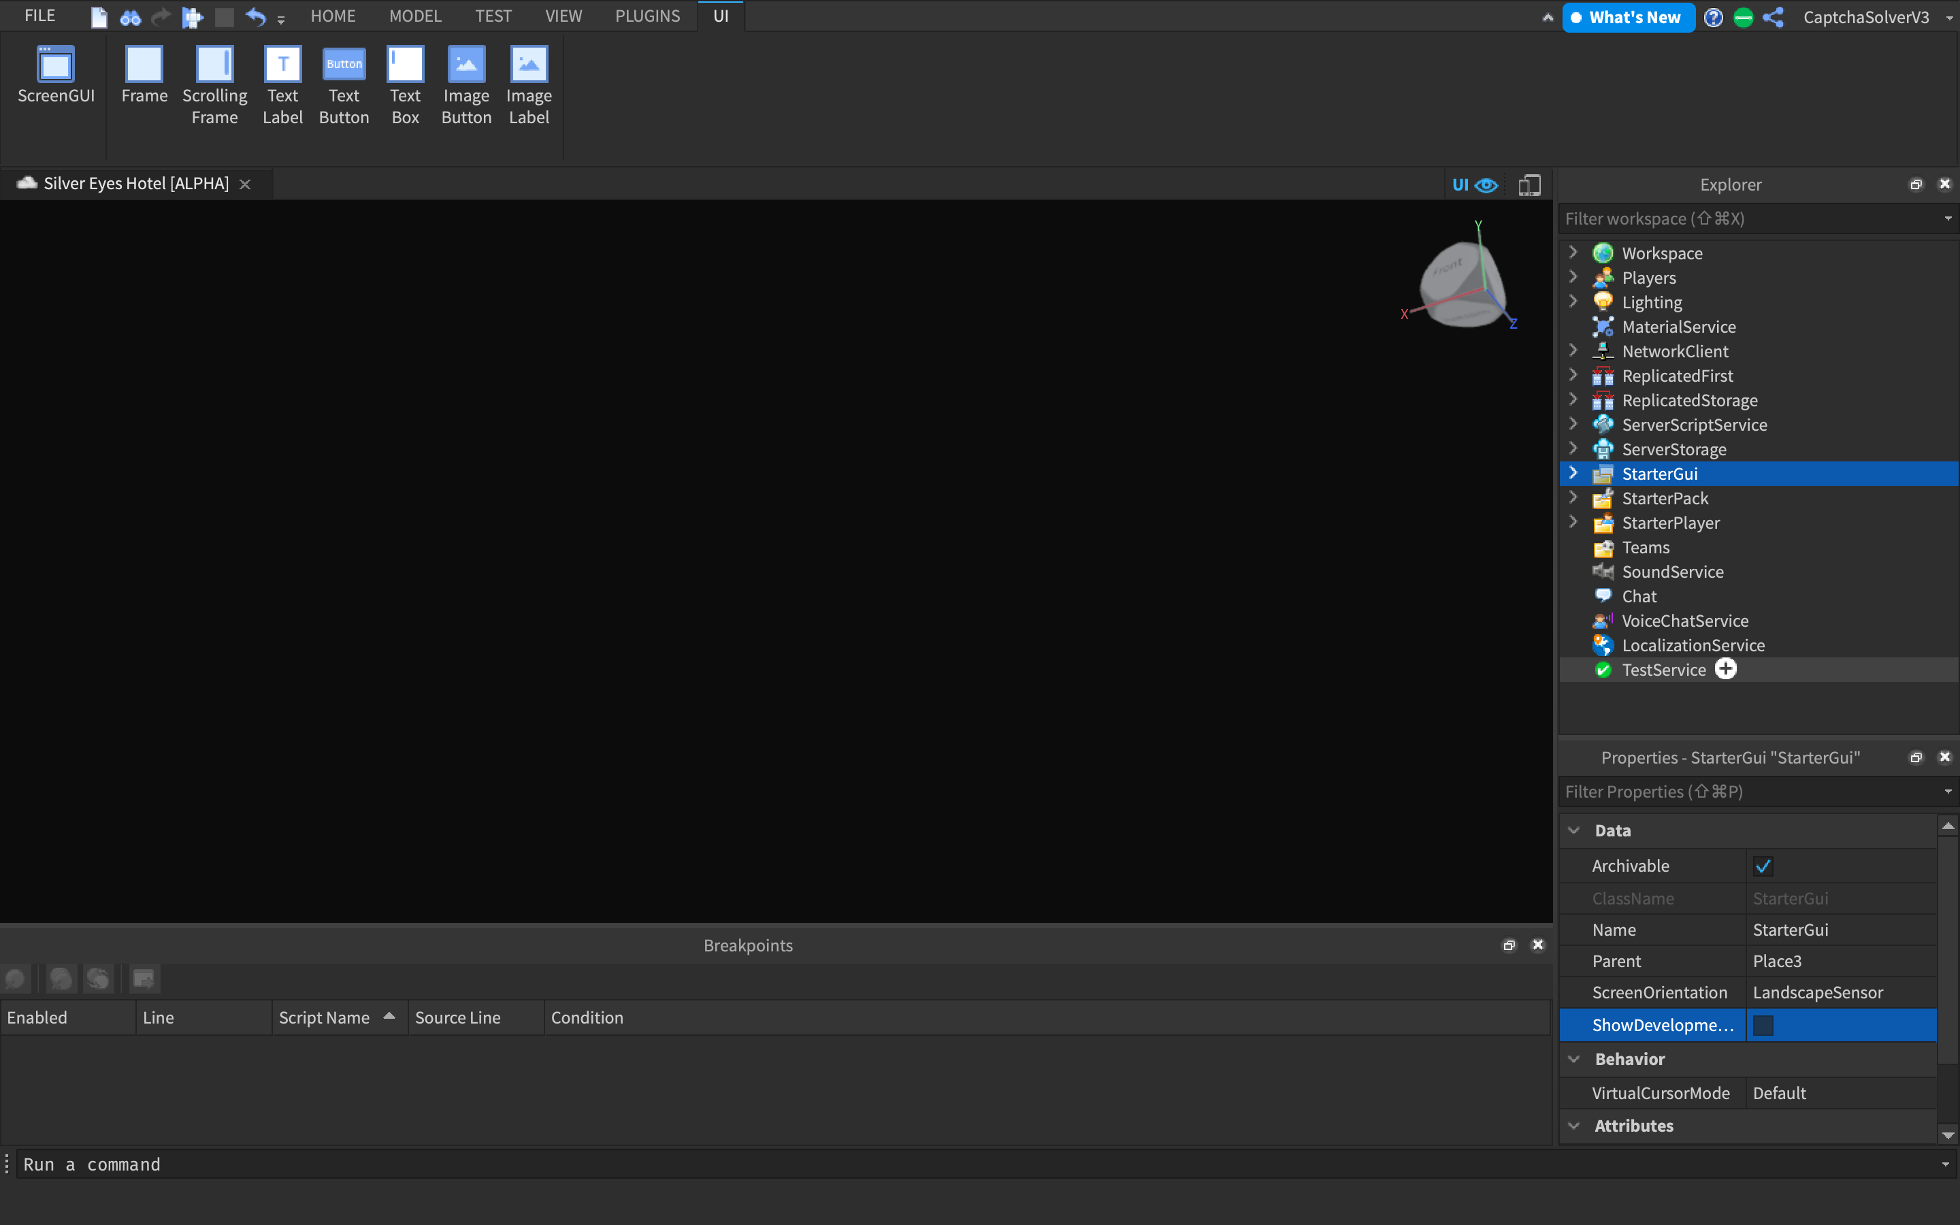The height and width of the screenshot is (1225, 1960).
Task: Add a Scrolling Frame element
Action: [x=214, y=85]
